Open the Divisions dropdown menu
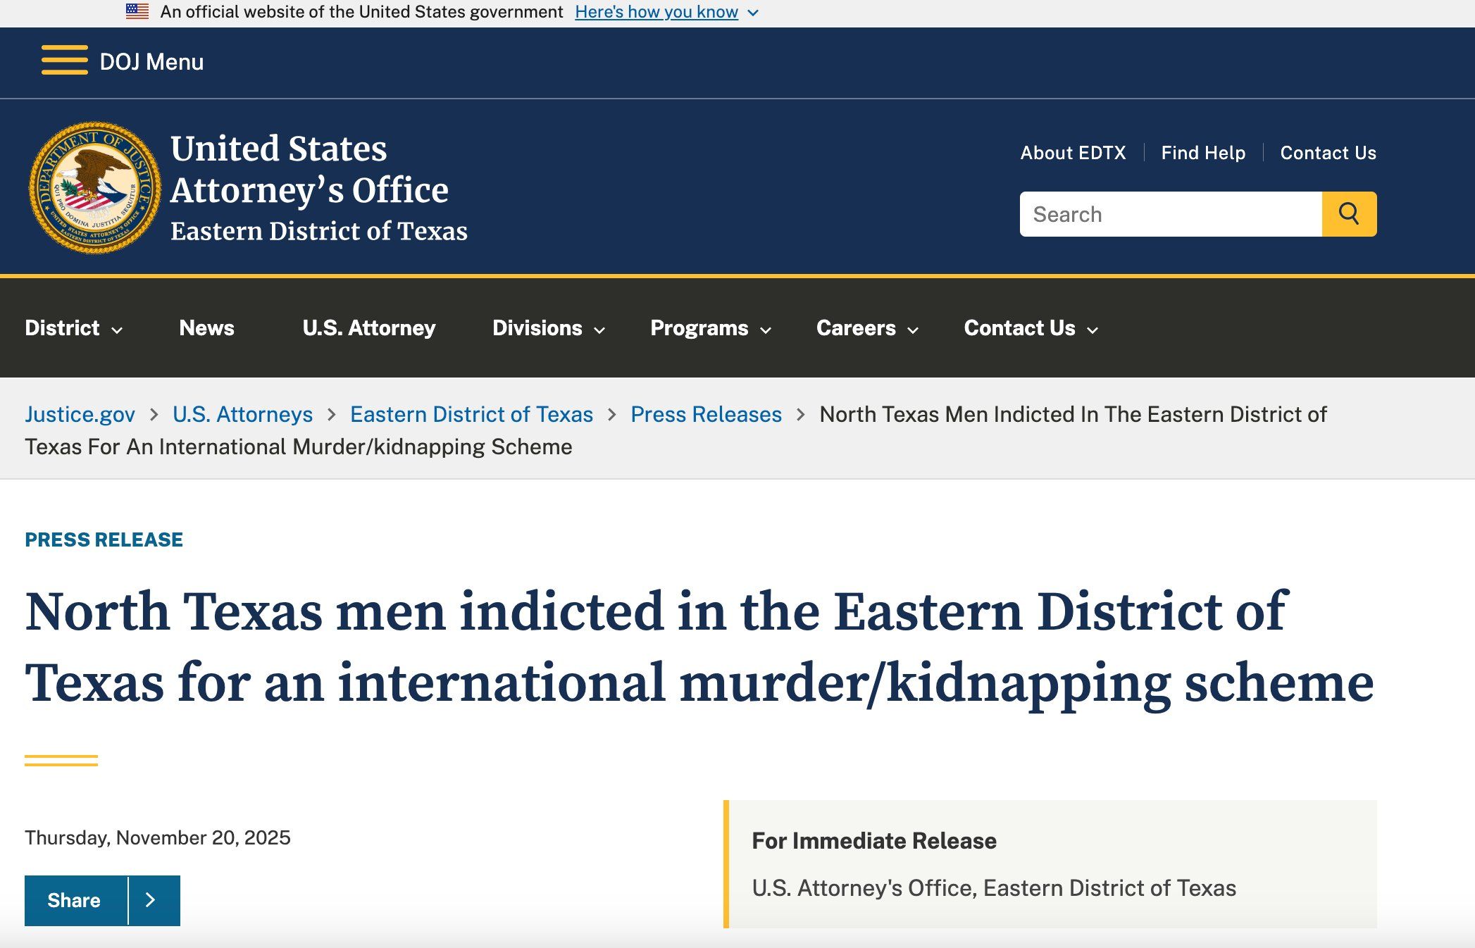The height and width of the screenshot is (948, 1475). point(549,328)
